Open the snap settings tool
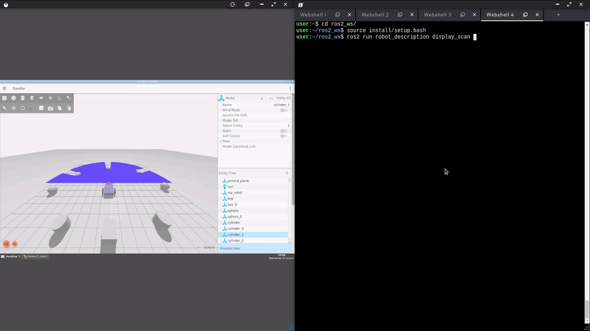 (32, 108)
